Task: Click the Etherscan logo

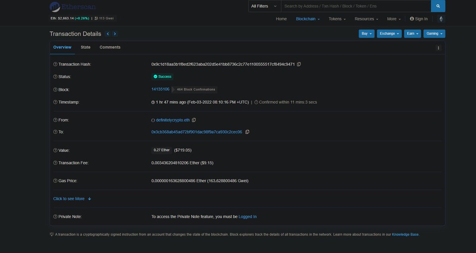Action: coord(73,7)
